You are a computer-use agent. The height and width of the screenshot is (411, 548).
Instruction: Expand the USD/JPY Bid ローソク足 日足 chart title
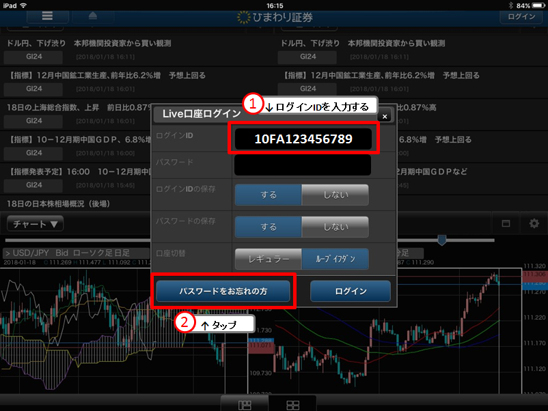[77, 253]
